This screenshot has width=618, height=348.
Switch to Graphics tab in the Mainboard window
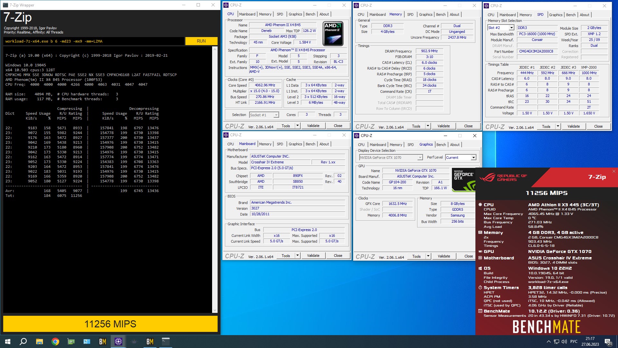[x=295, y=144]
